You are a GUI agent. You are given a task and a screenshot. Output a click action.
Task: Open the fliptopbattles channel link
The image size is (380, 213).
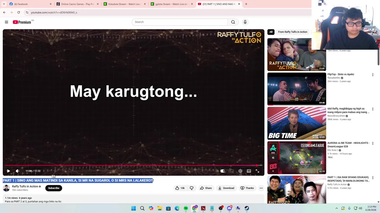click(x=334, y=78)
